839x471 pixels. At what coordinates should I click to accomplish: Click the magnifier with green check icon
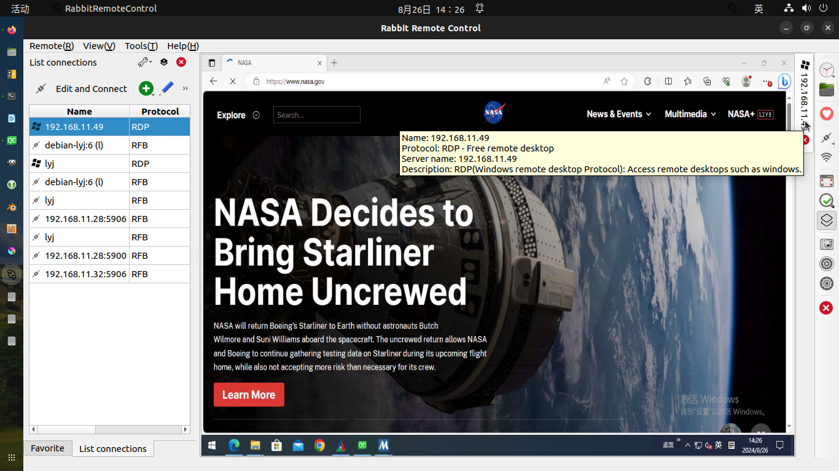pos(827,201)
